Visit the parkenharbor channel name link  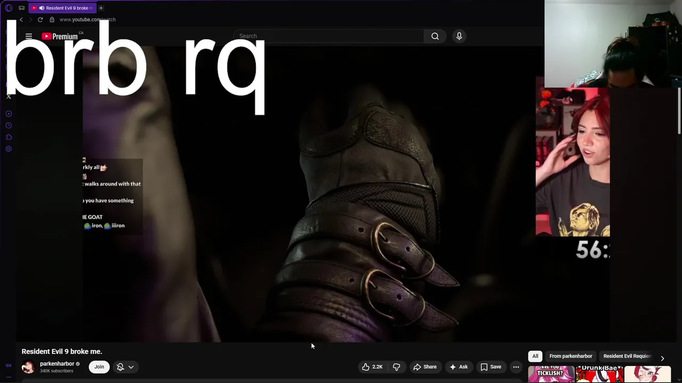pos(57,364)
